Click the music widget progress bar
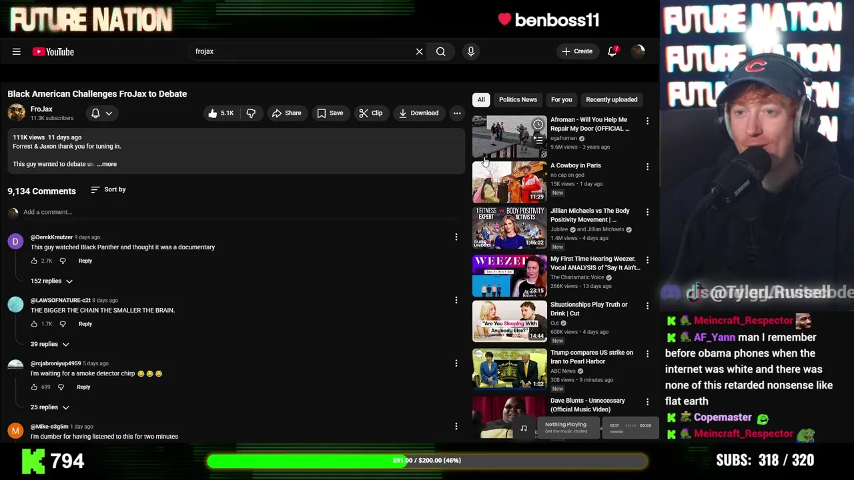Screen dimensions: 854x480 pos(616,432)
